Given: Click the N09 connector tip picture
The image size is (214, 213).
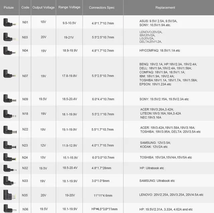Looking at the screenshot, I should (10, 98).
